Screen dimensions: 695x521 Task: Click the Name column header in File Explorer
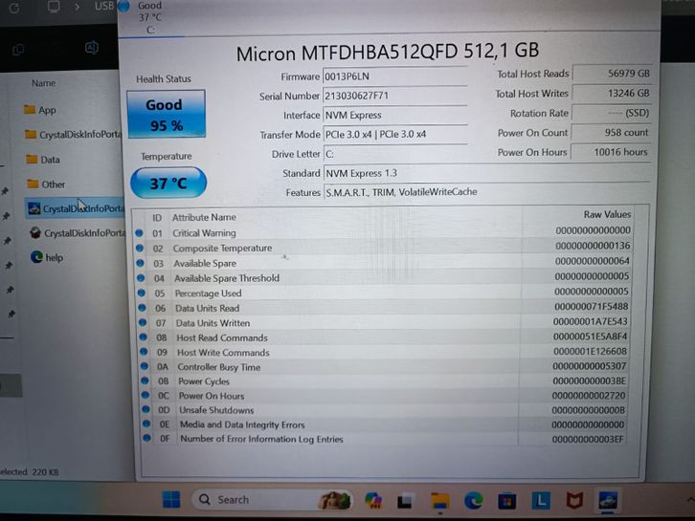point(43,83)
